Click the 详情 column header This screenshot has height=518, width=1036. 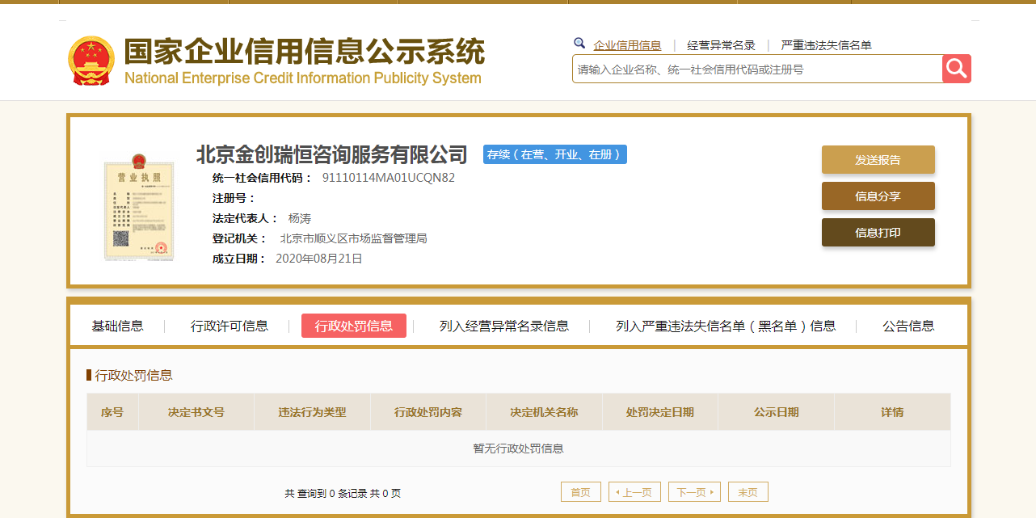click(x=892, y=412)
